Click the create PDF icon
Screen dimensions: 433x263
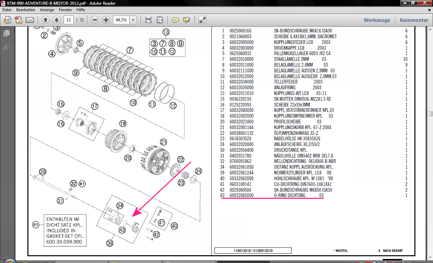[18, 20]
